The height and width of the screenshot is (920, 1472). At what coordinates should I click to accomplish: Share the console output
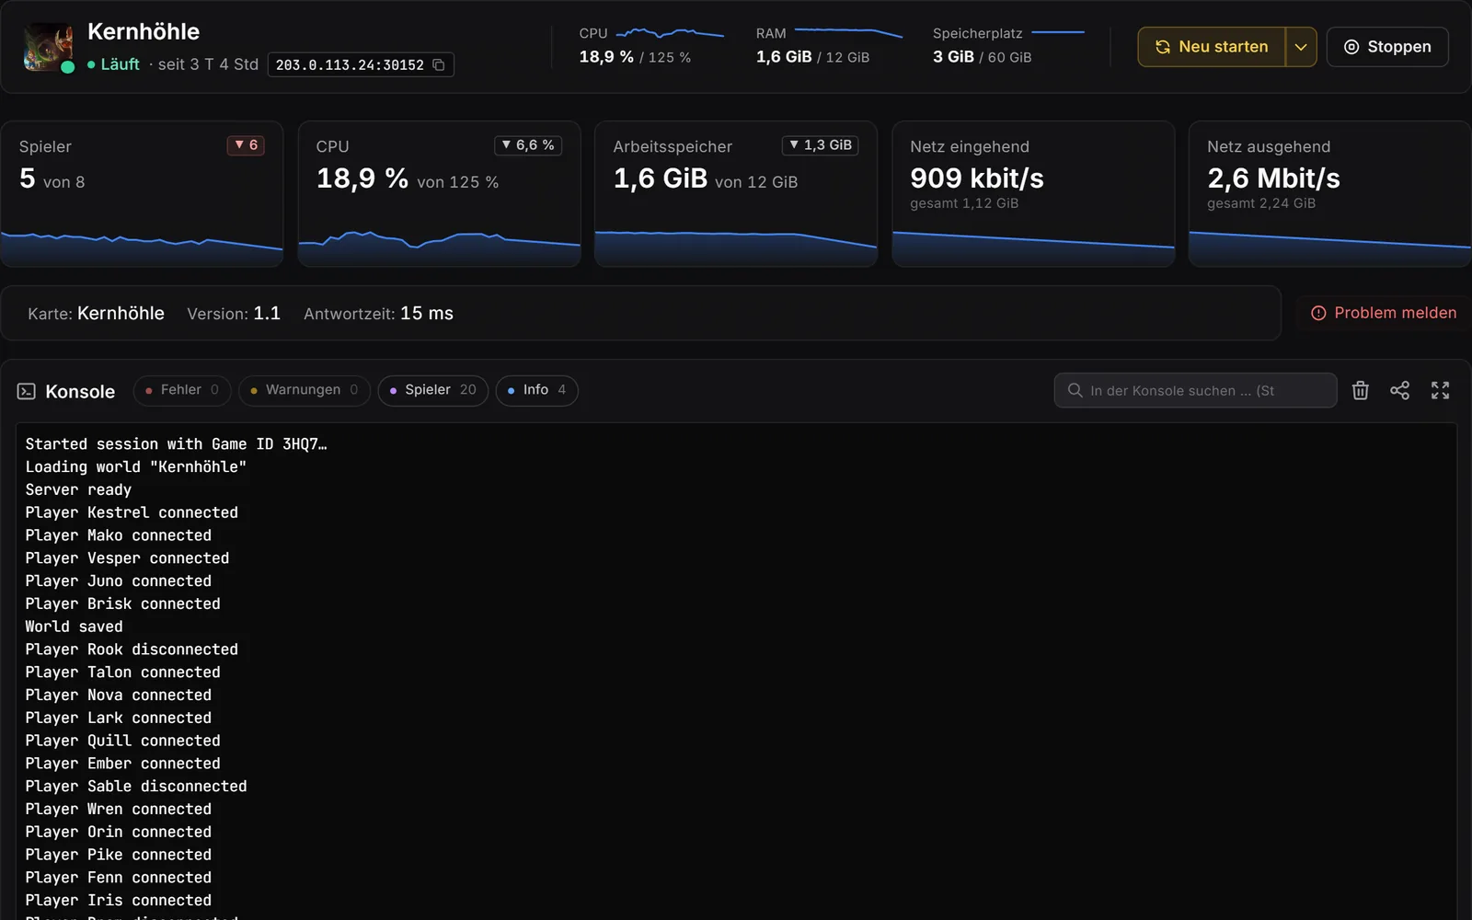pyautogui.click(x=1399, y=391)
